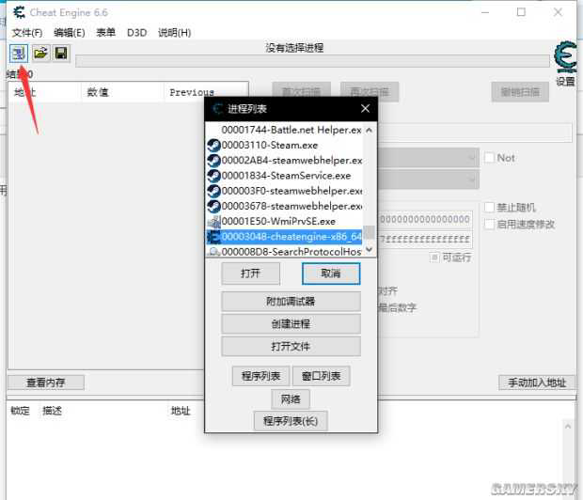Close the 进程列表 dialog

click(x=366, y=109)
